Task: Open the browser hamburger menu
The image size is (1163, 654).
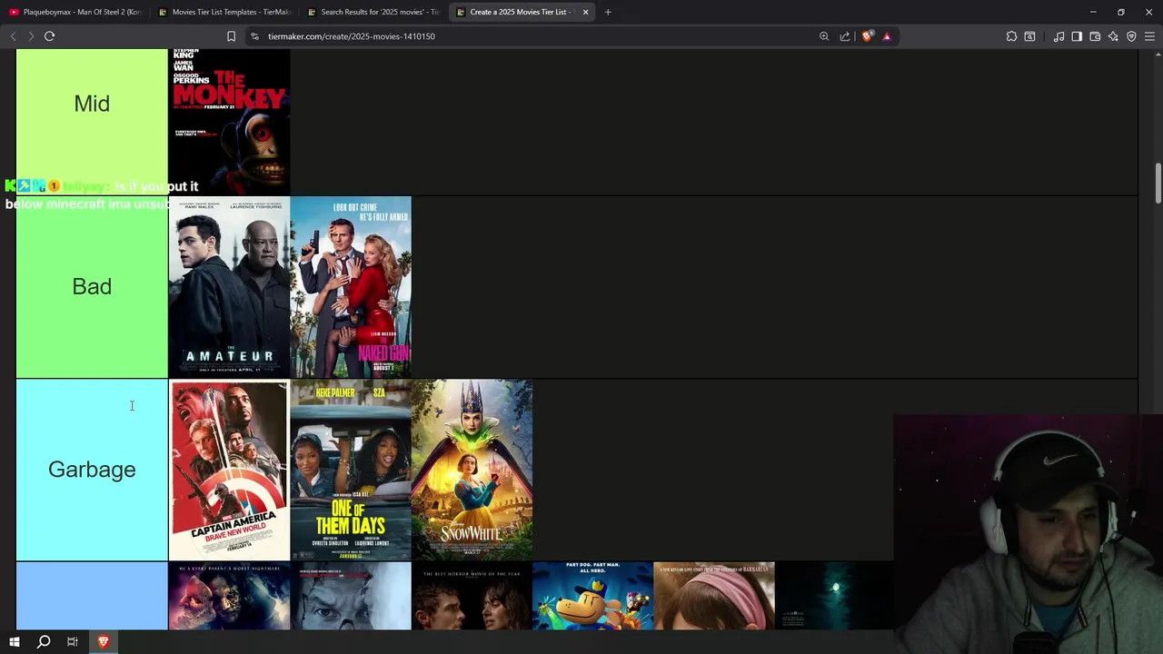Action: point(1149,36)
